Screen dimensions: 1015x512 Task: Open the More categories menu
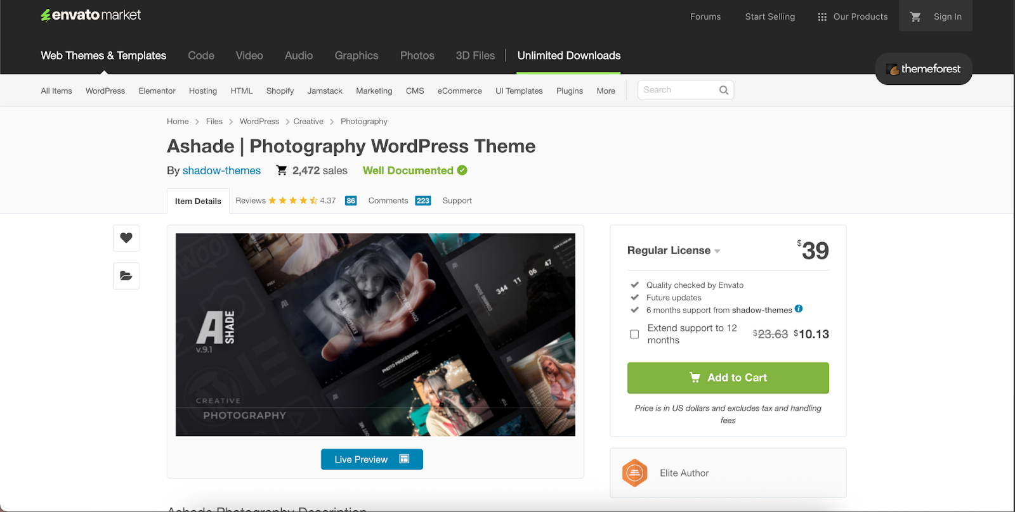tap(606, 91)
